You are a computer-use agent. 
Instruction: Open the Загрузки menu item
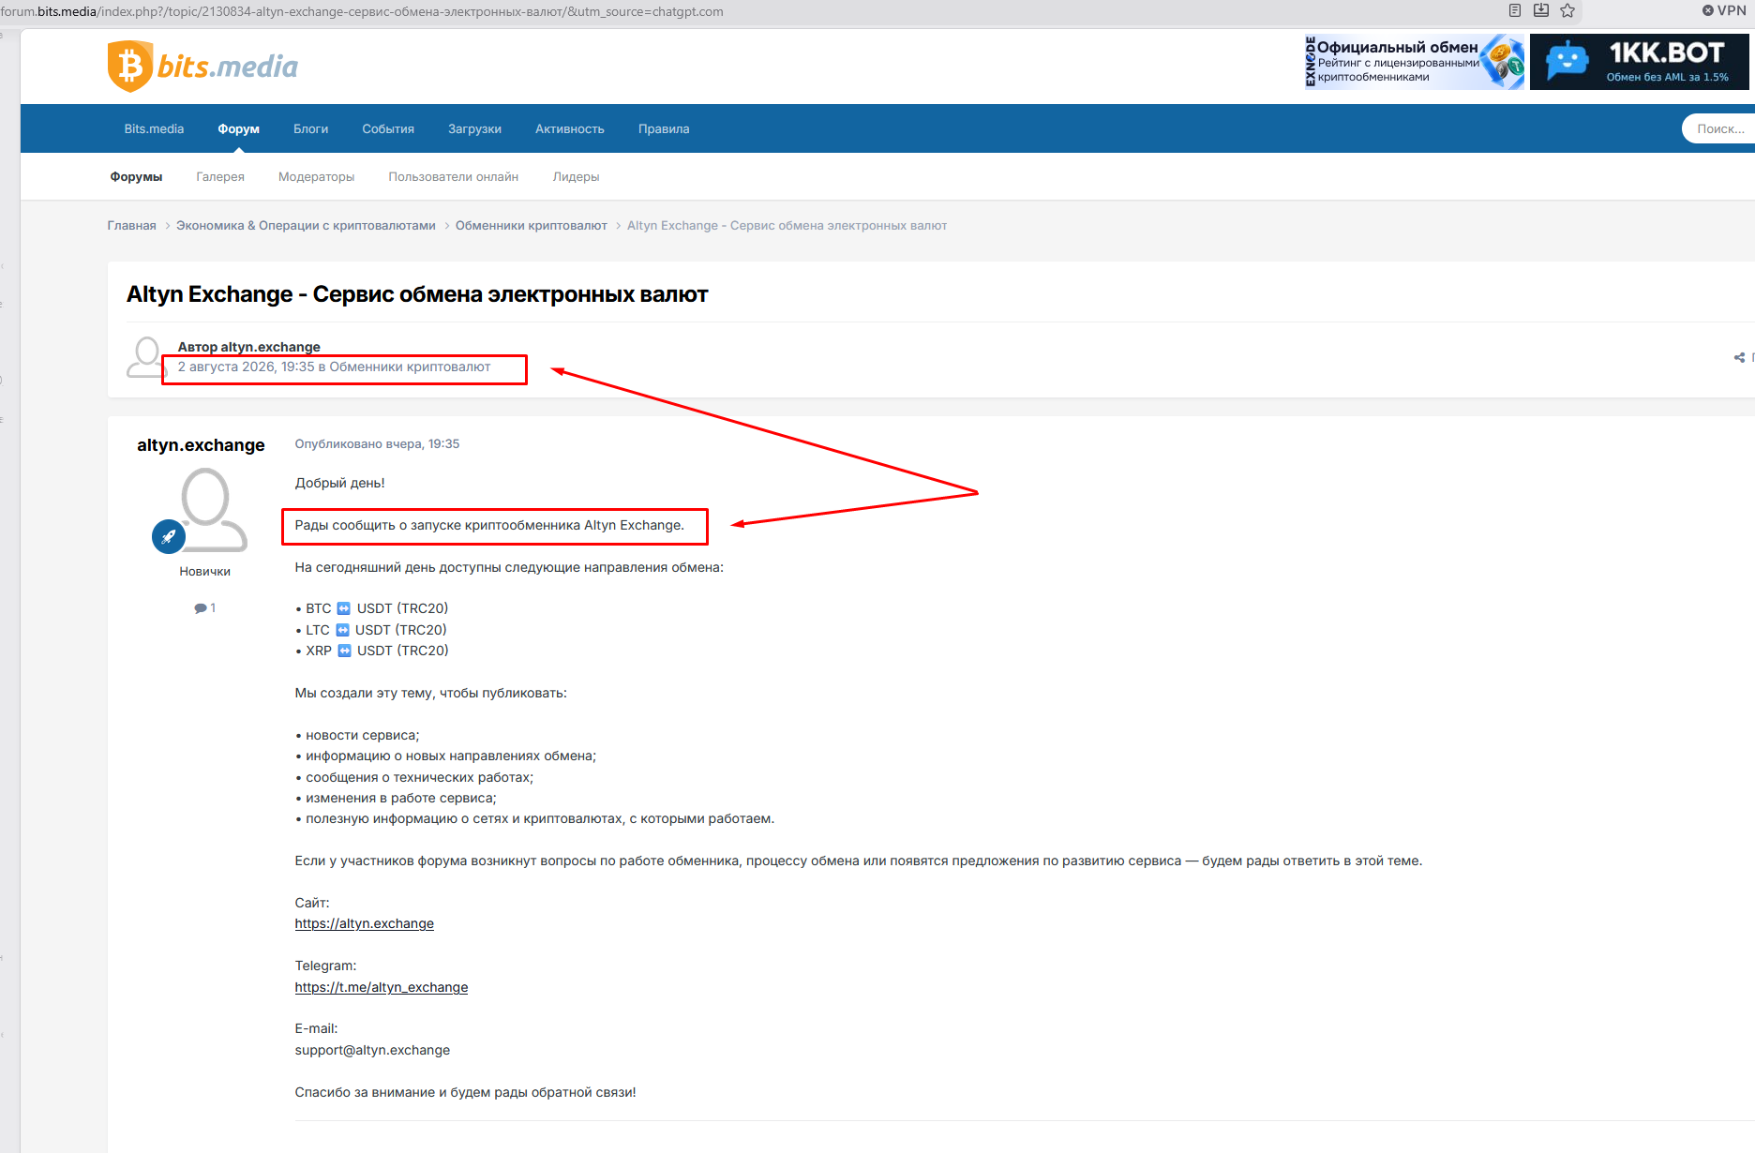[x=474, y=129]
